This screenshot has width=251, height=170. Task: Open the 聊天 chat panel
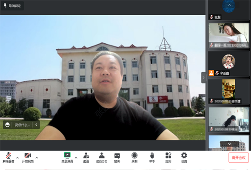(x=117, y=158)
